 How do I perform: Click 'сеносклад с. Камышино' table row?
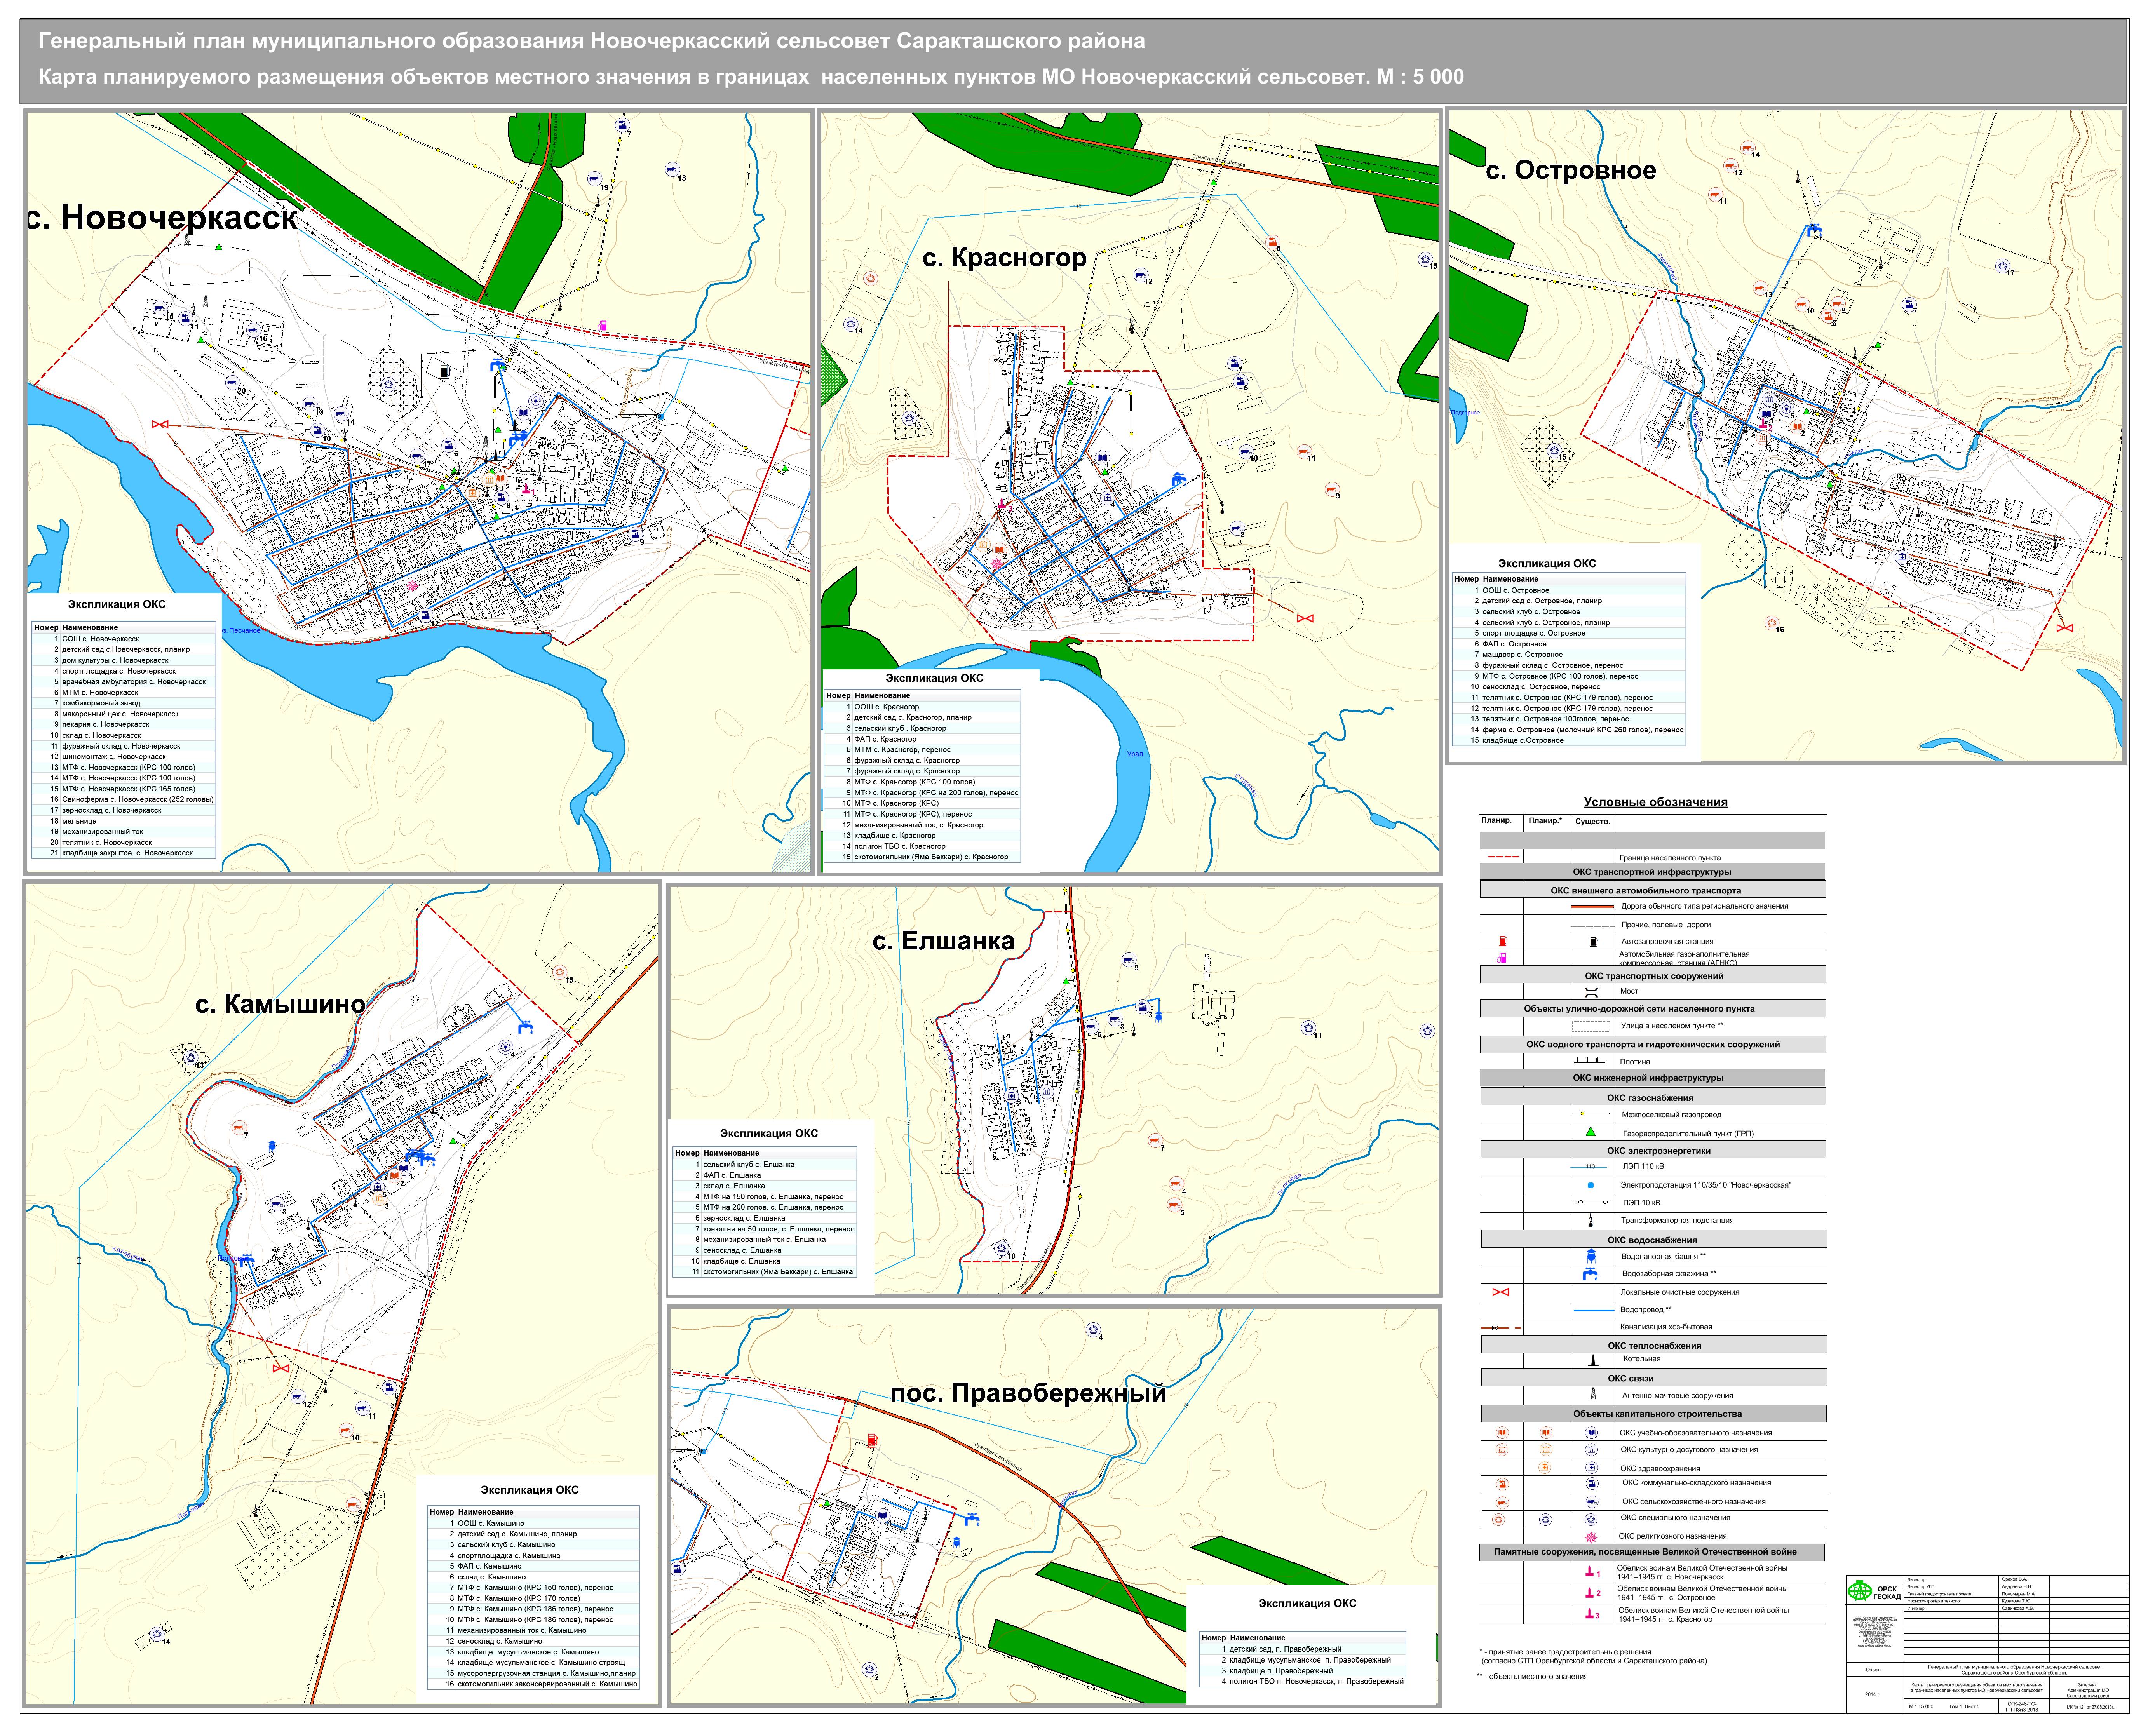click(533, 1641)
